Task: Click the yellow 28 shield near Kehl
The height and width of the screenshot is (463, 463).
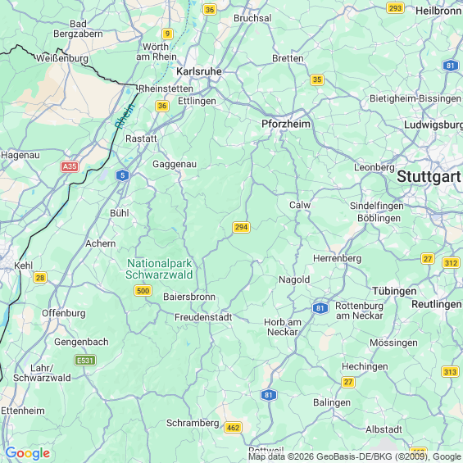Action: point(40,278)
